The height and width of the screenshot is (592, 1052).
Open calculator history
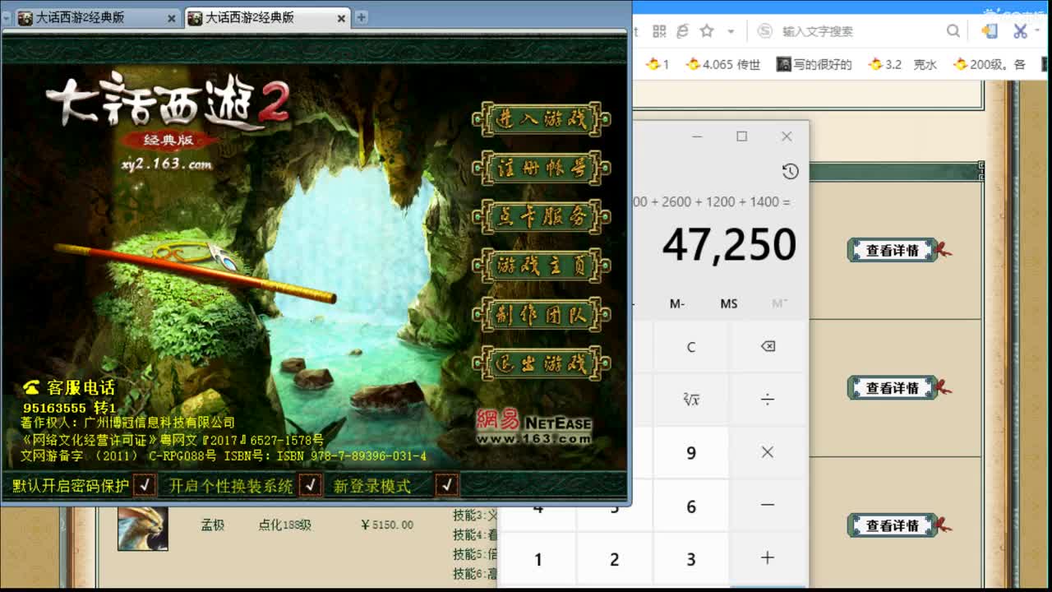point(790,171)
